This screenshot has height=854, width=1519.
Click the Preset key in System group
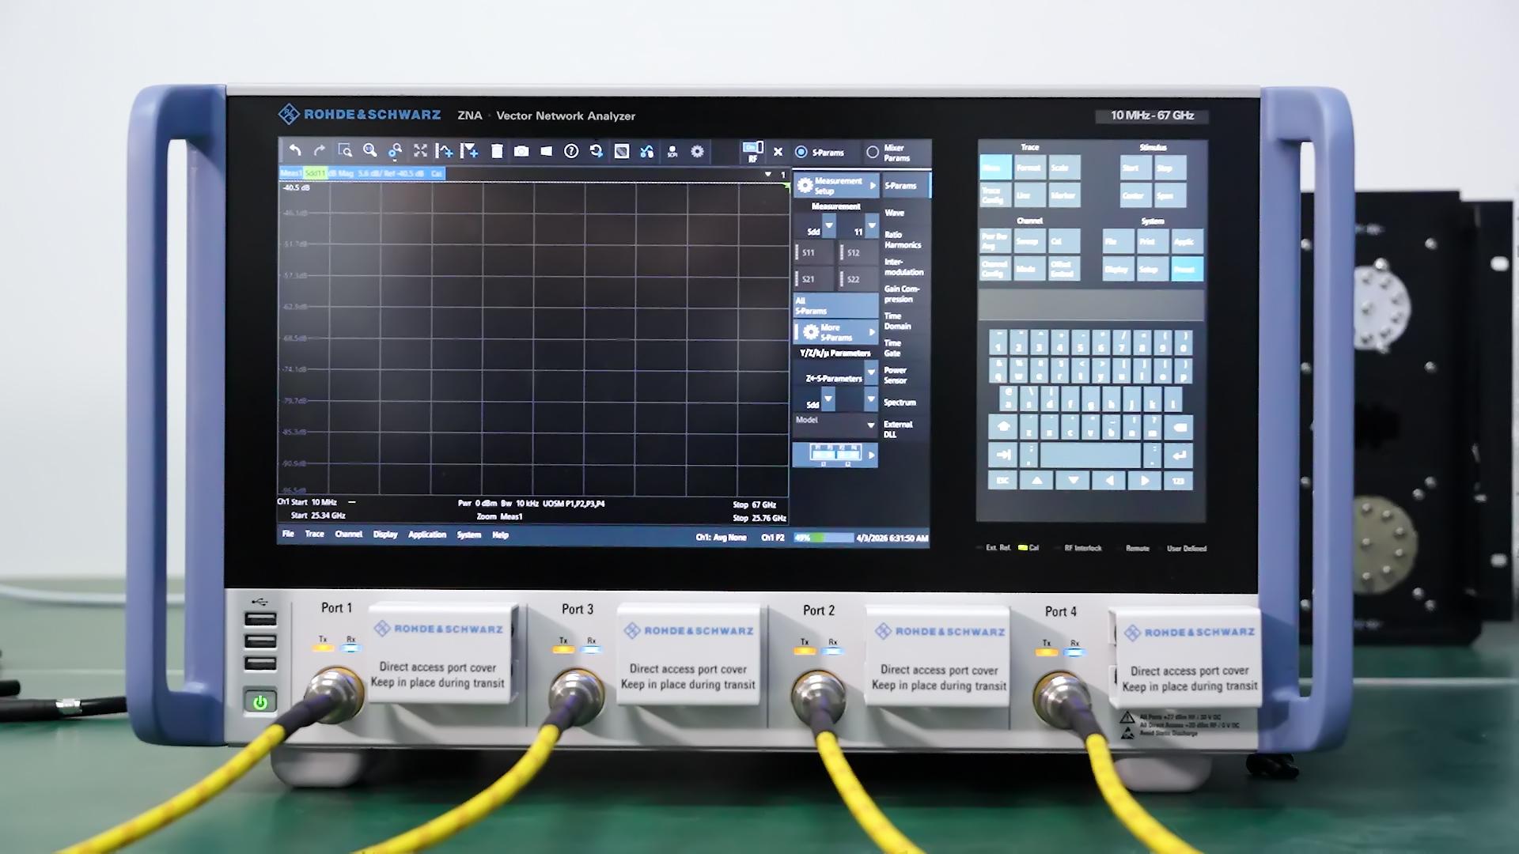pos(1187,269)
